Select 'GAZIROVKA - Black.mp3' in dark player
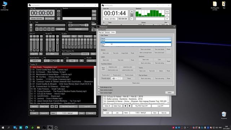The image size is (231, 130). click(x=62, y=96)
